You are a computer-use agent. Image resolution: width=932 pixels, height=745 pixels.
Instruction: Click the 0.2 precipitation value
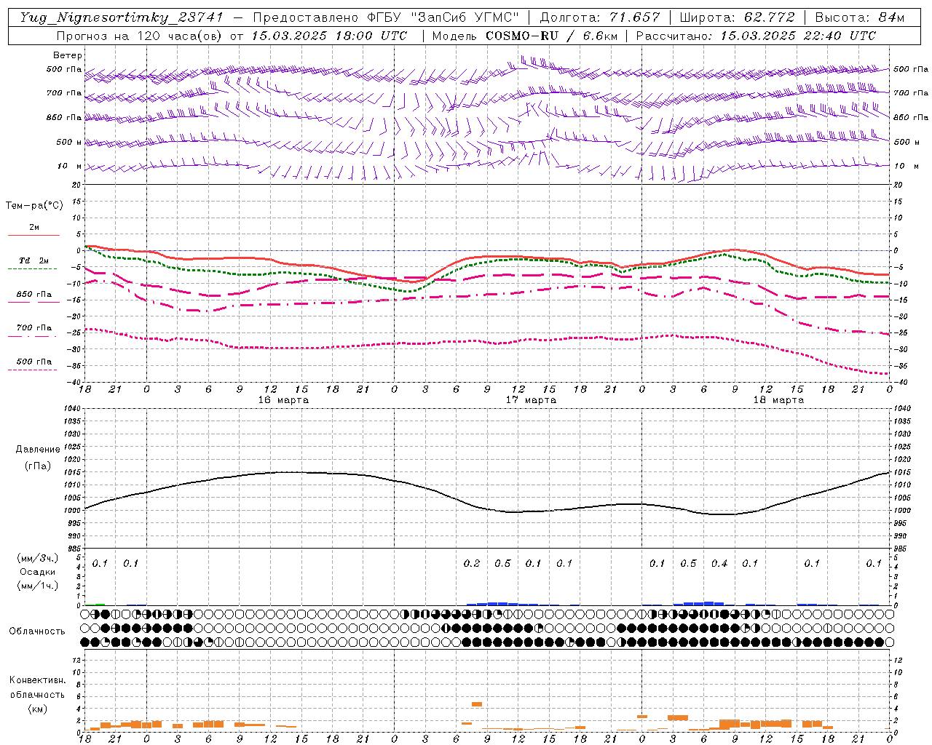[472, 563]
